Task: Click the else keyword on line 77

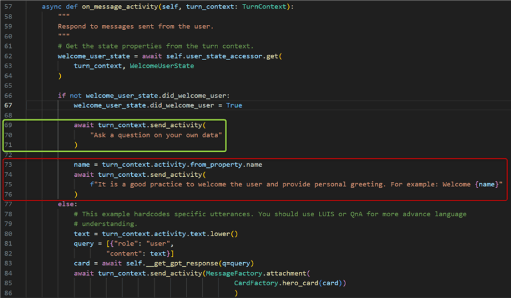Action: 67,204
